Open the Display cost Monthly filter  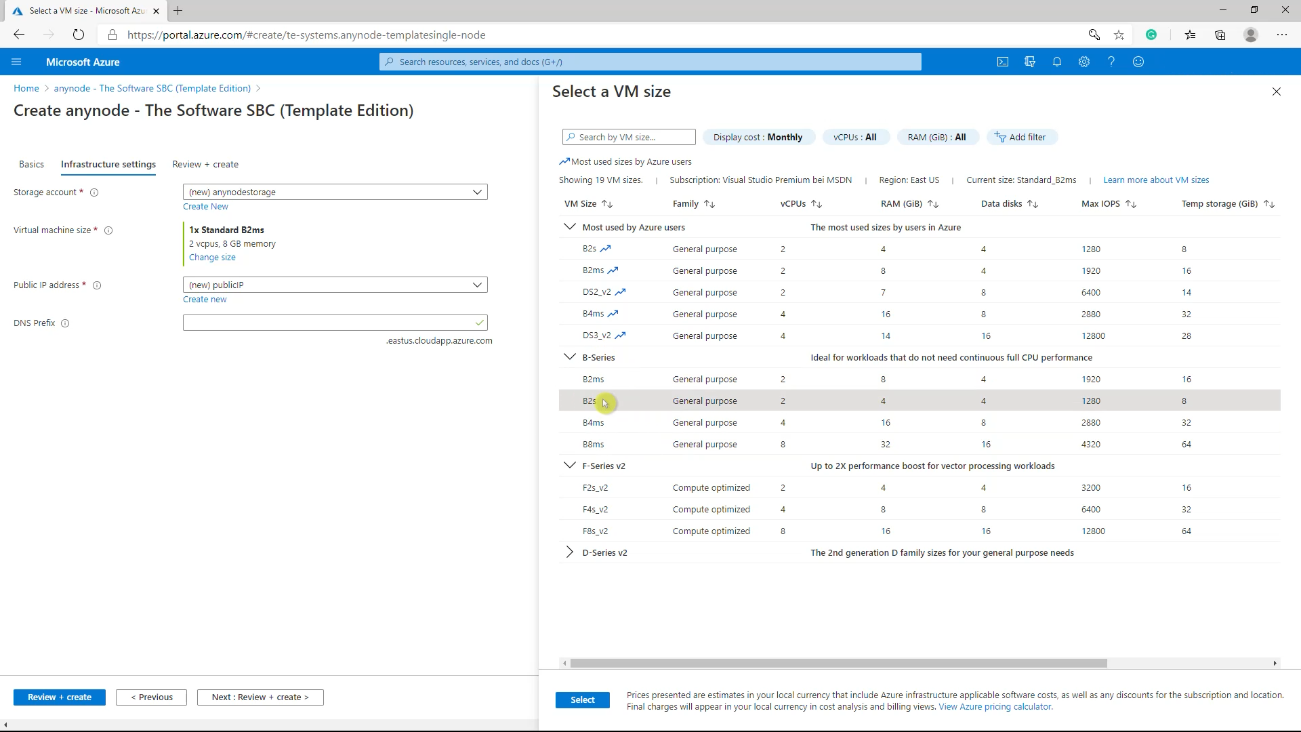[758, 137]
